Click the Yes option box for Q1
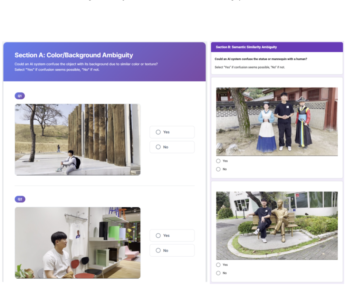Image resolution: width=346 pixels, height=286 pixels. pyautogui.click(x=172, y=132)
